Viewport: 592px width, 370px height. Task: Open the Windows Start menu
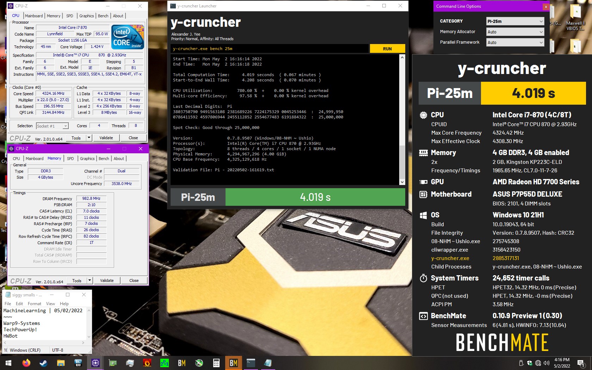pyautogui.click(x=8, y=363)
